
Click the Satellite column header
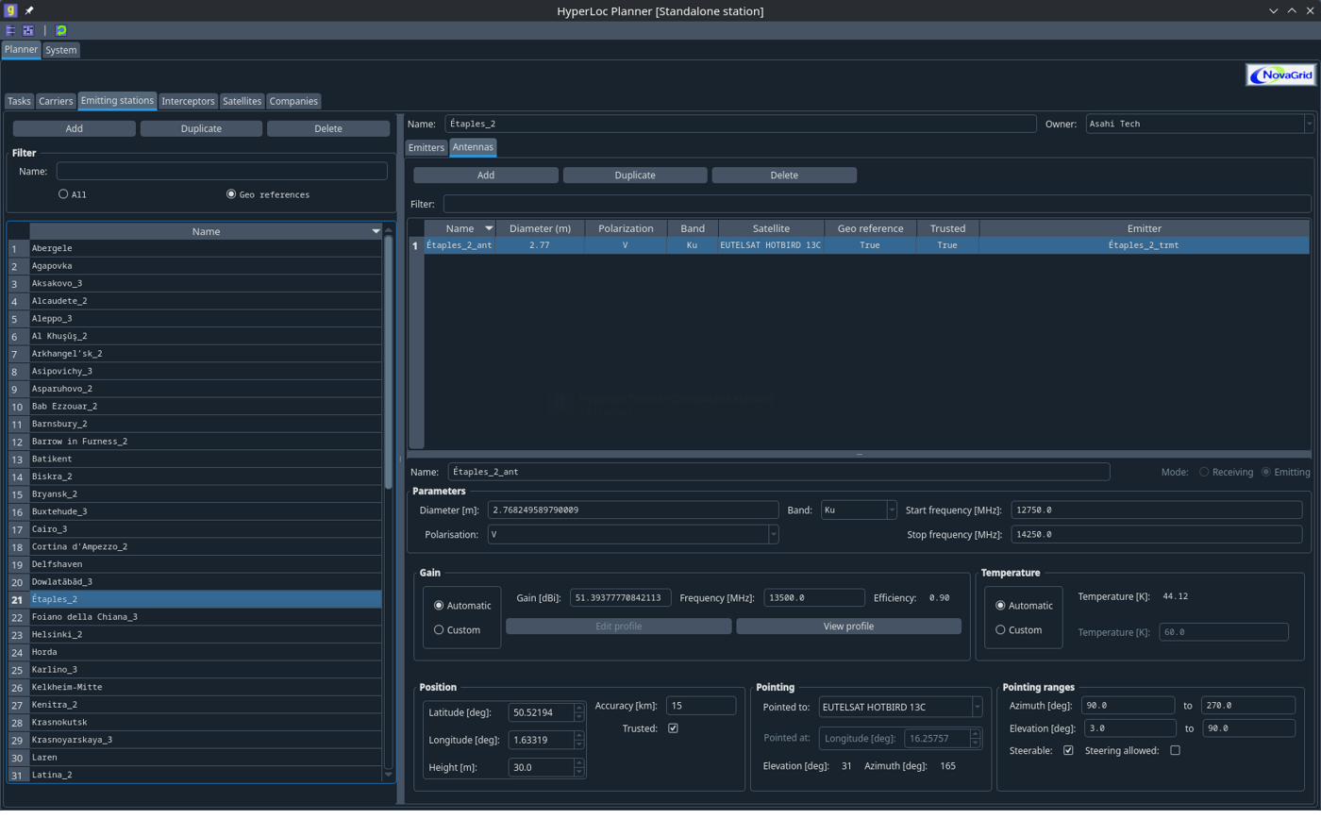pyautogui.click(x=771, y=228)
